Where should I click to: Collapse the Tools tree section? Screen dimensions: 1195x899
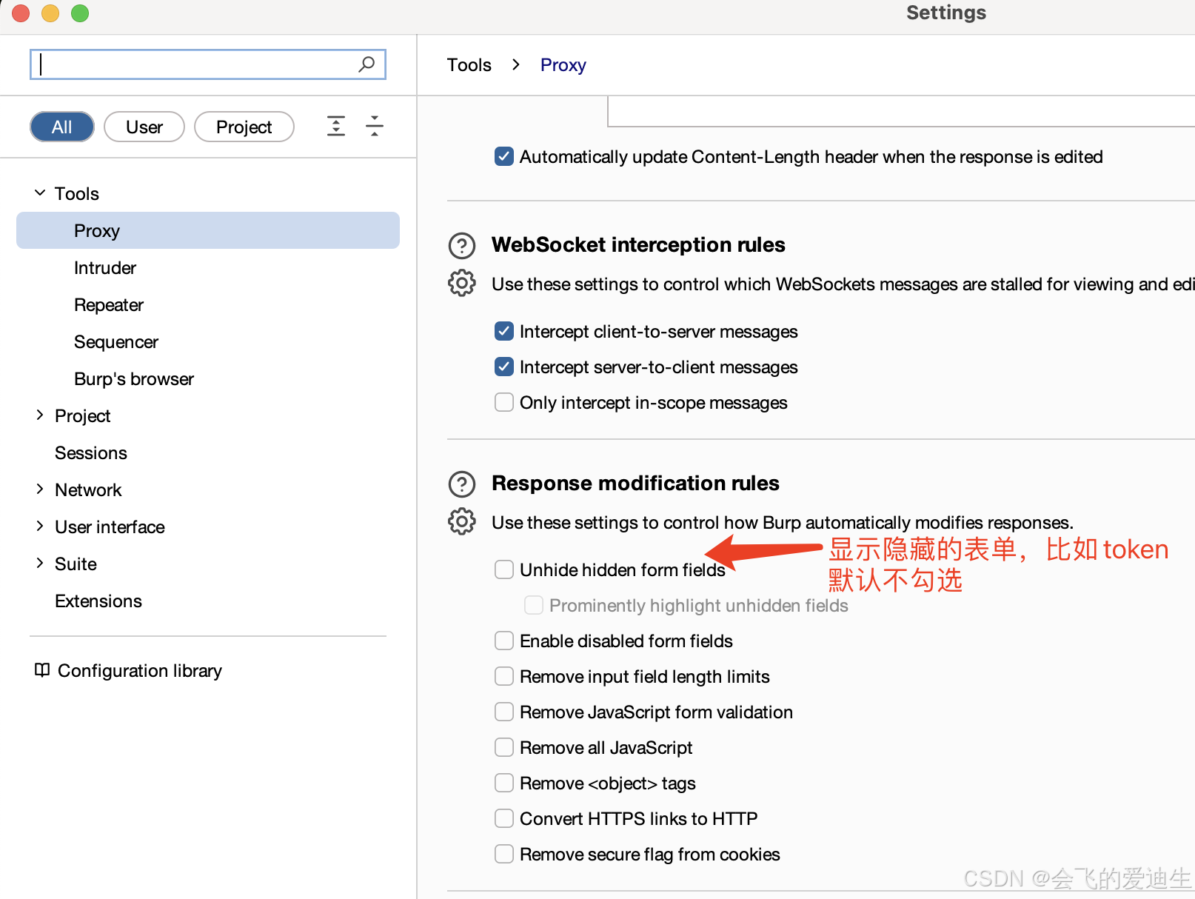(40, 193)
